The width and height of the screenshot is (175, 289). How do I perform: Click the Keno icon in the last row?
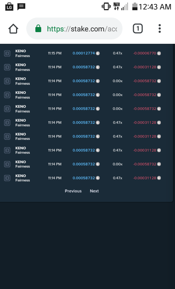tap(7, 178)
